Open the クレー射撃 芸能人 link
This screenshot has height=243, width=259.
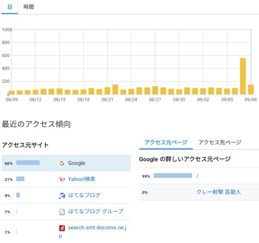219,192
